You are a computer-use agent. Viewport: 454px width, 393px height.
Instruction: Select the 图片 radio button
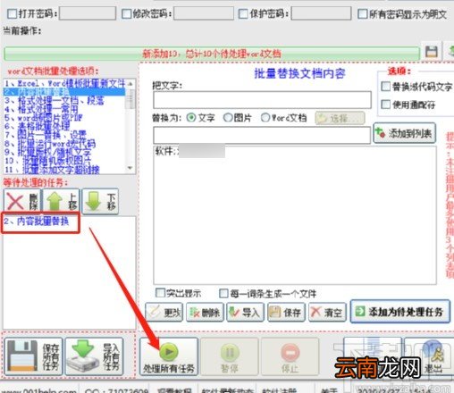(x=228, y=118)
